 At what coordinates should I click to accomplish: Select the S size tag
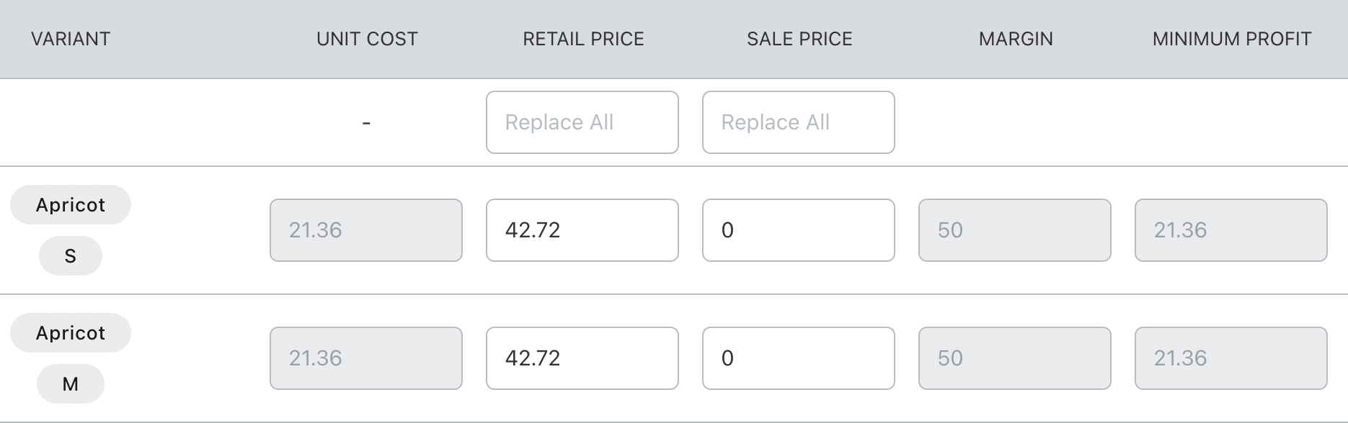pyautogui.click(x=70, y=256)
